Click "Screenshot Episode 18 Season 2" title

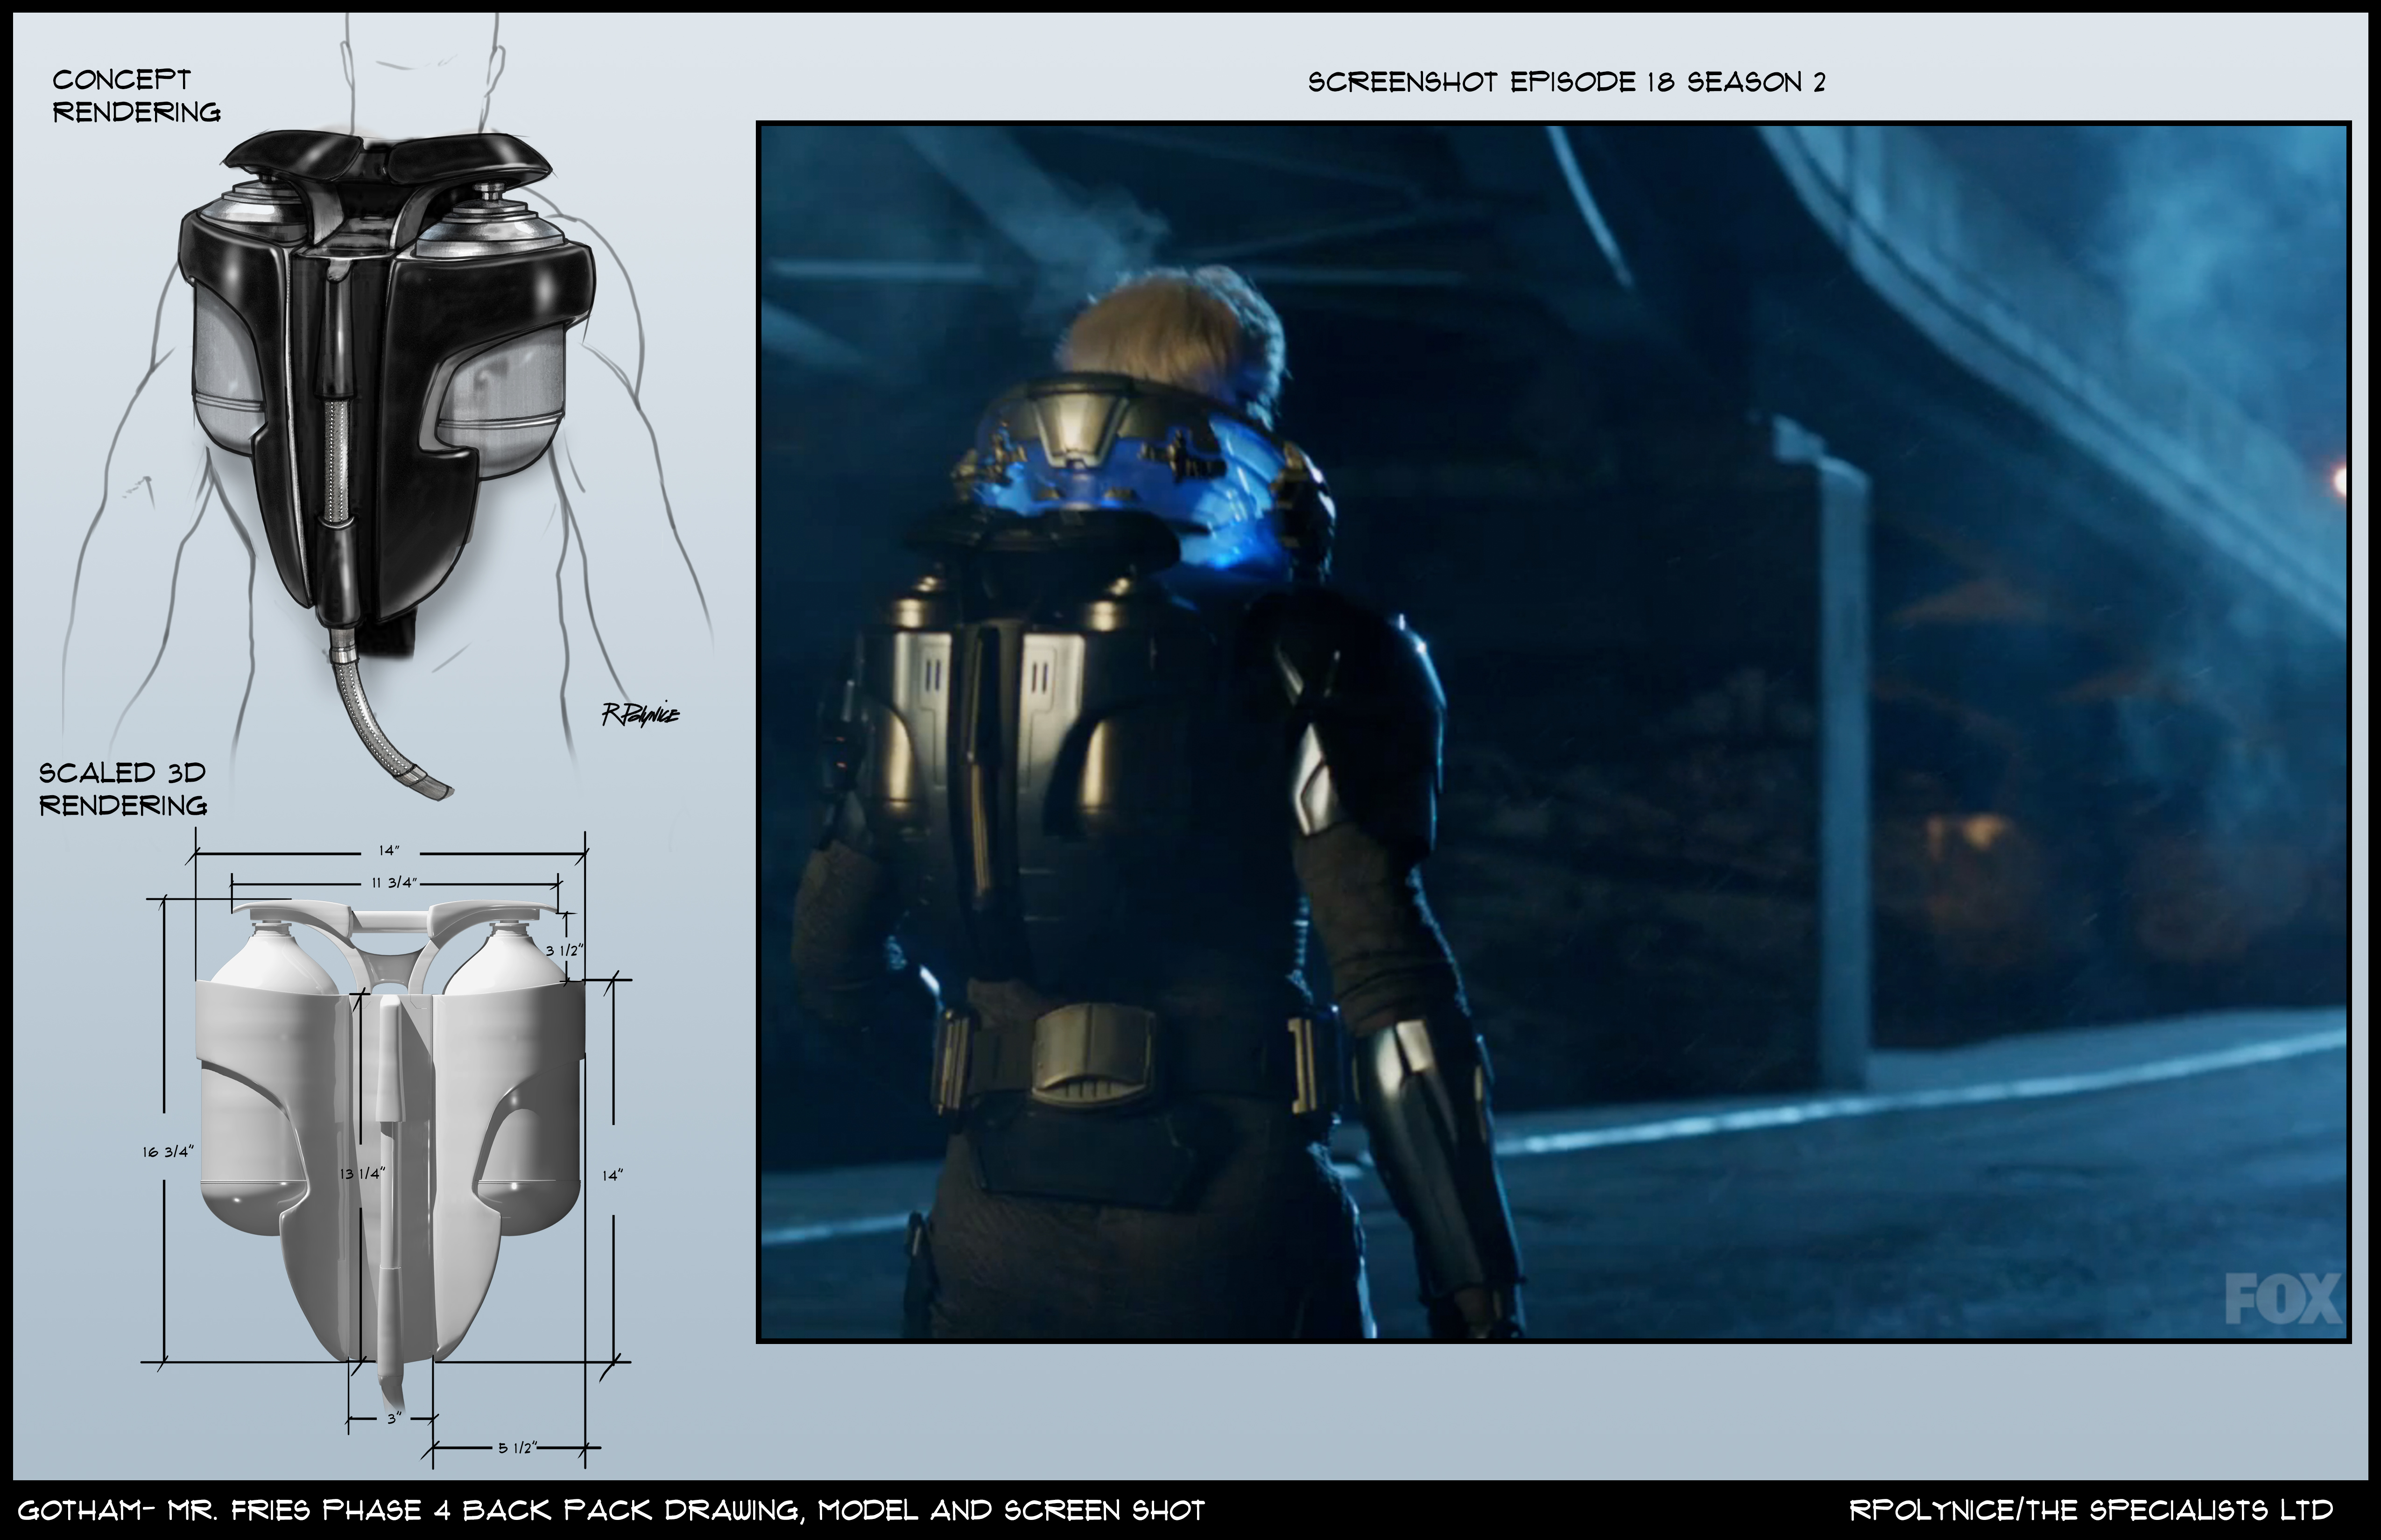[1566, 82]
